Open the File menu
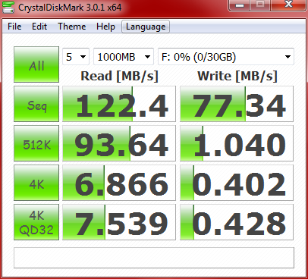This screenshot has width=308, height=279. pos(14,27)
